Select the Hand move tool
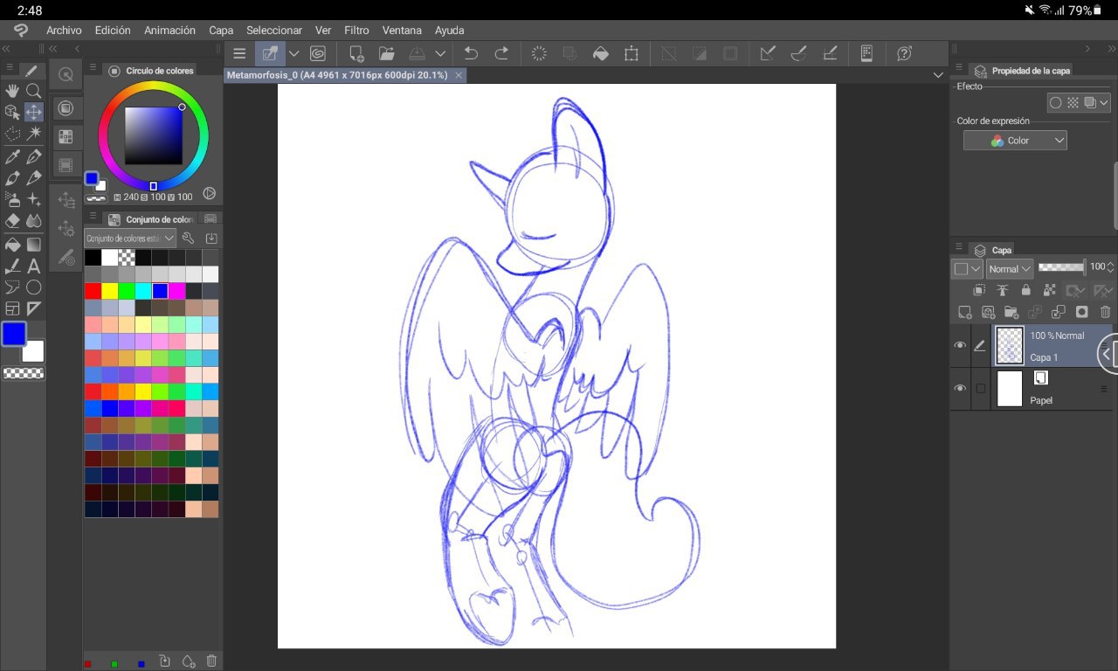The image size is (1118, 671). tap(12, 91)
